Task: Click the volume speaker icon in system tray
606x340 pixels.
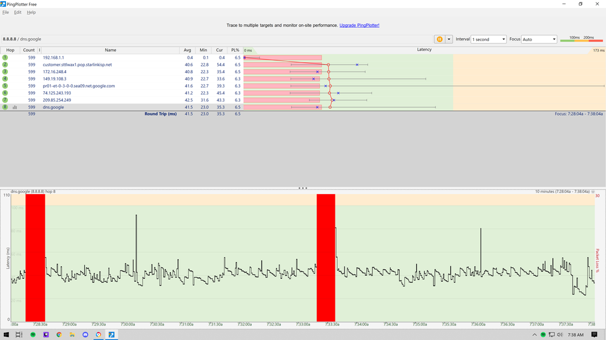Action: pos(560,335)
